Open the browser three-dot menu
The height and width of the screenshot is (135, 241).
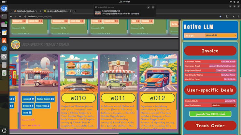coord(238,17)
